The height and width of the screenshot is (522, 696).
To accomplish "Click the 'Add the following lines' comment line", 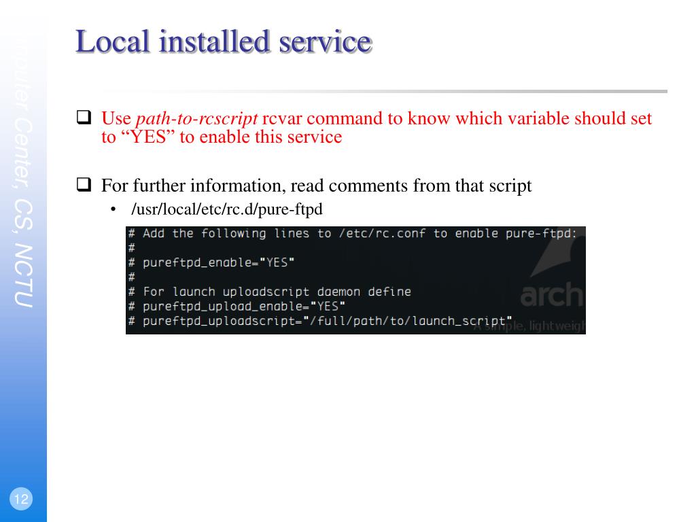I will click(x=353, y=234).
